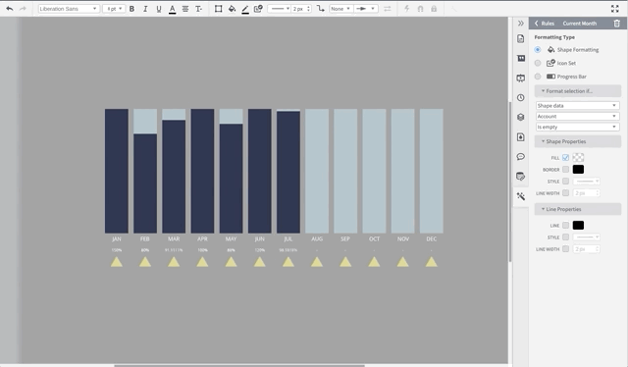This screenshot has width=628, height=367.
Task: Open the Account field dropdown
Action: tap(578, 116)
